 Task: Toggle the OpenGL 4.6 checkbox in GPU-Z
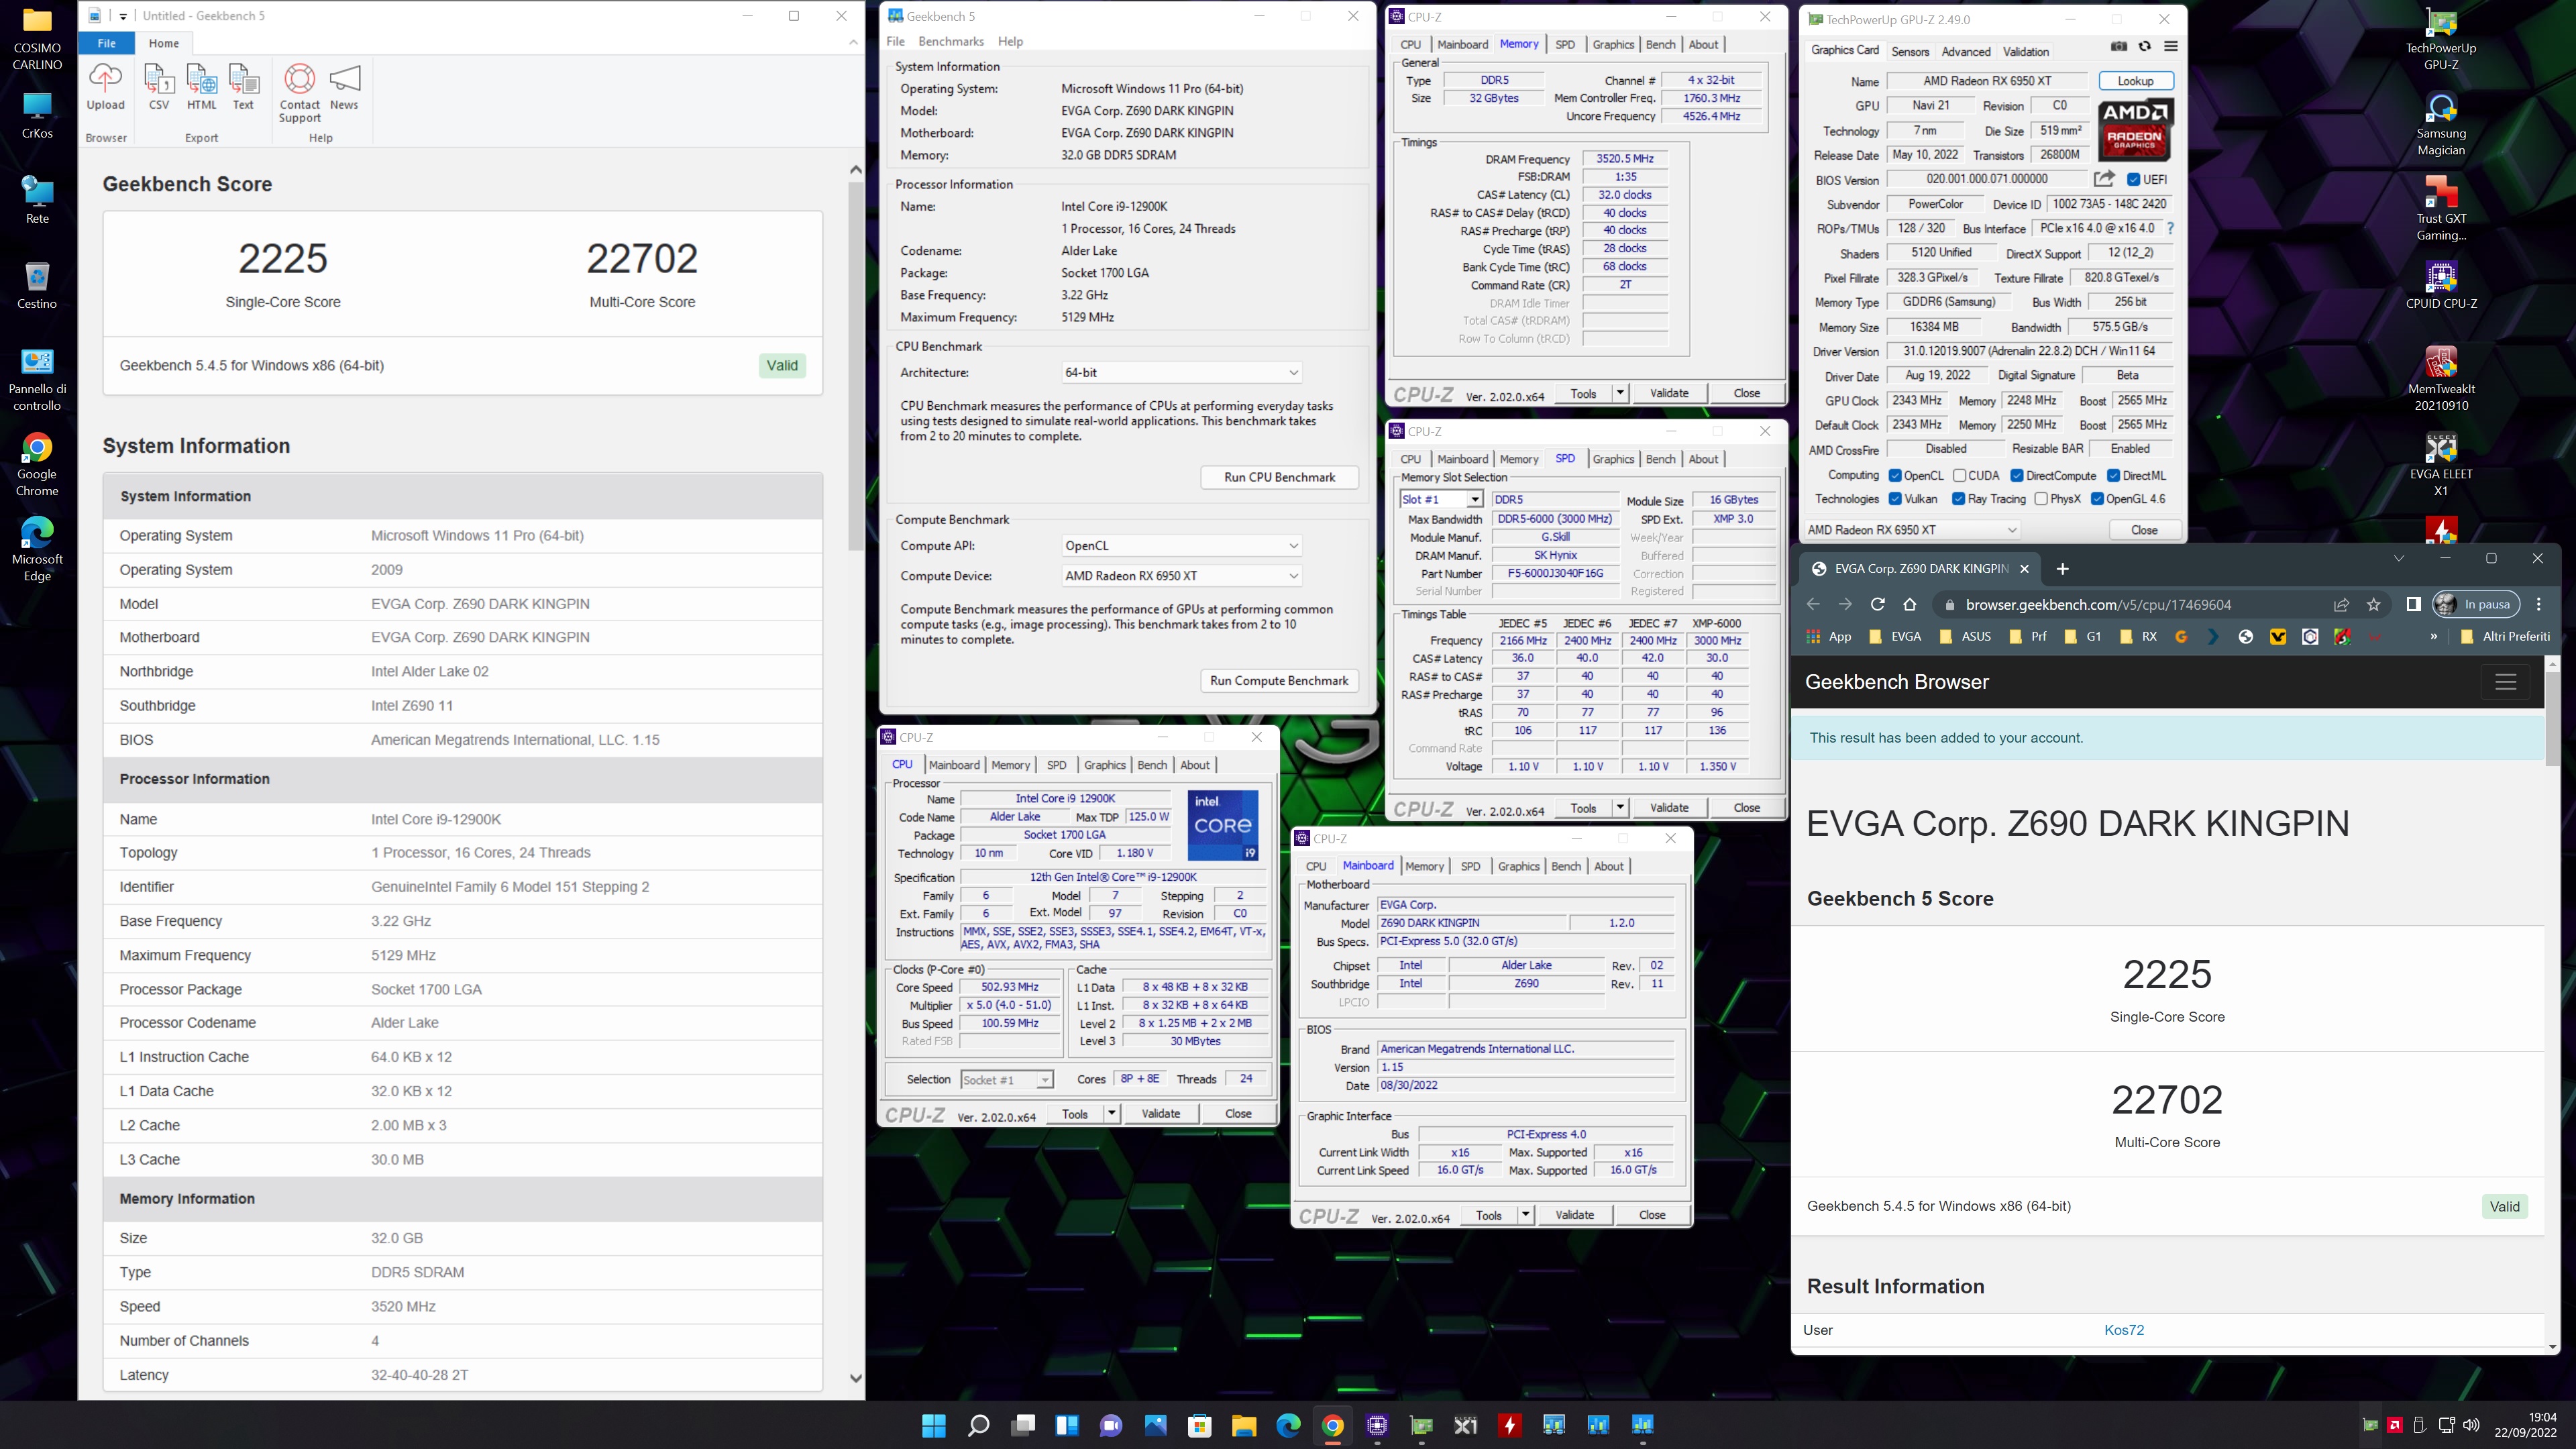[2097, 499]
